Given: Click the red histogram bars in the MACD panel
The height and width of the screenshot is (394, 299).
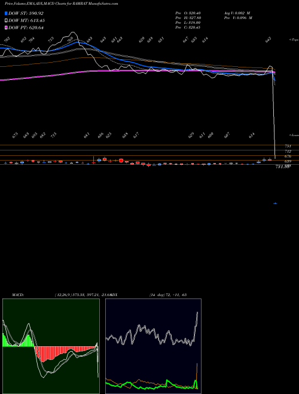Looking at the screenshot, I should pyautogui.click(x=65, y=354).
